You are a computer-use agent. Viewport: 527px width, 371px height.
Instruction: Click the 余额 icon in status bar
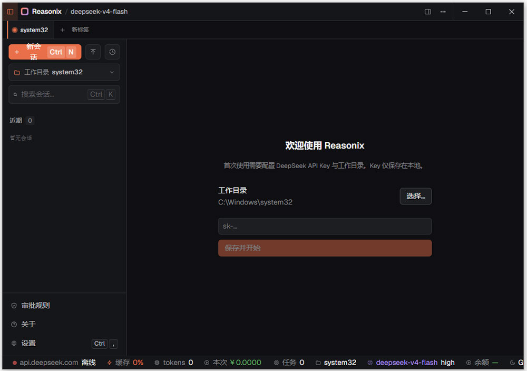[x=469, y=363]
